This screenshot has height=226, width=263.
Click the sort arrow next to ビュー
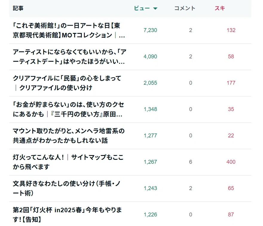(x=155, y=8)
